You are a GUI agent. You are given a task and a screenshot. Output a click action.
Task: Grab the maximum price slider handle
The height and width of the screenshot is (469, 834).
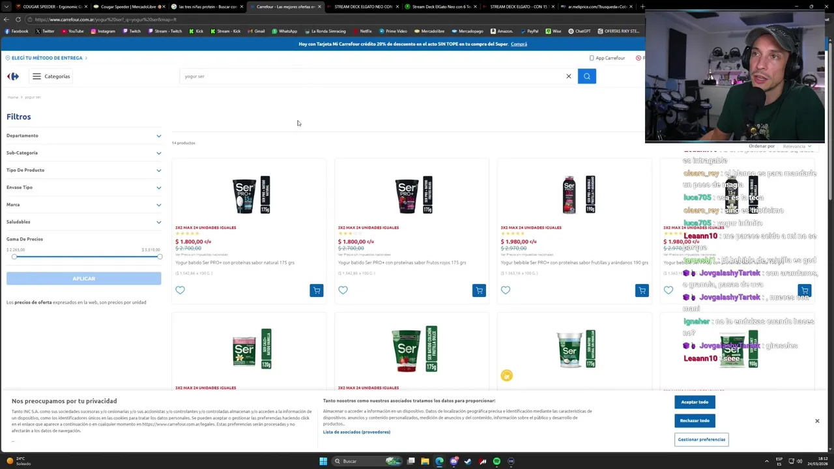click(159, 257)
